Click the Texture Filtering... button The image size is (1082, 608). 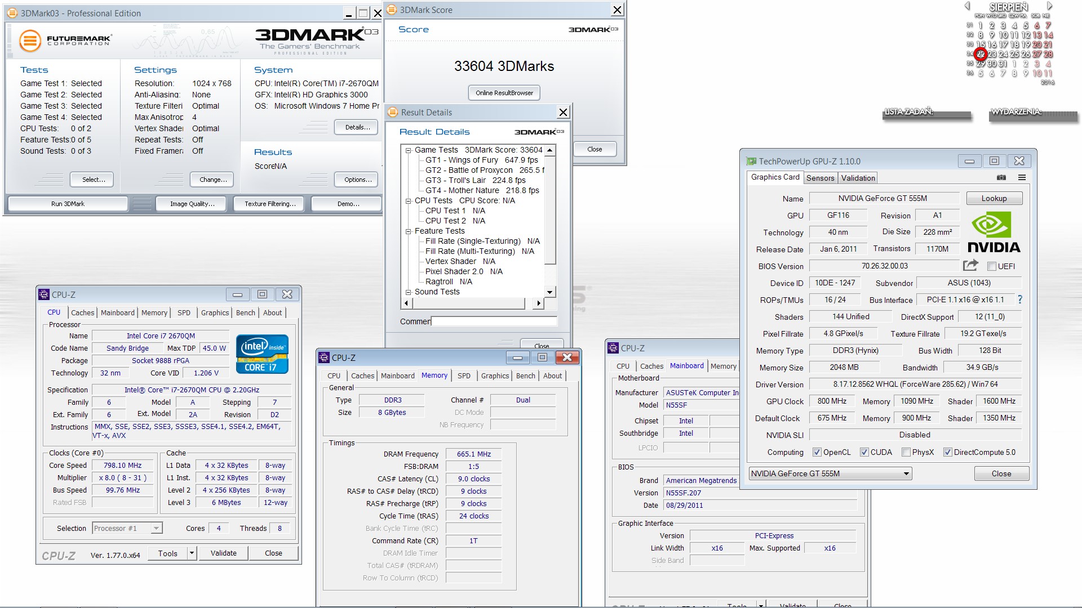pyautogui.click(x=270, y=204)
